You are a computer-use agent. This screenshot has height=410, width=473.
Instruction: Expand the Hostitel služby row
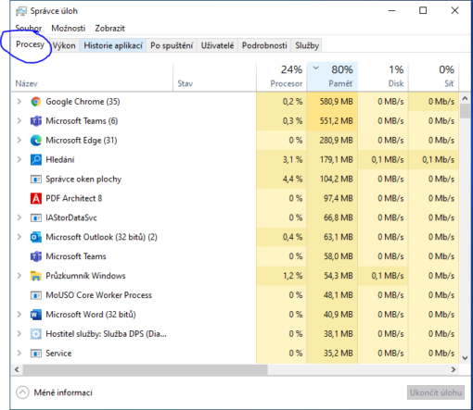click(x=19, y=334)
